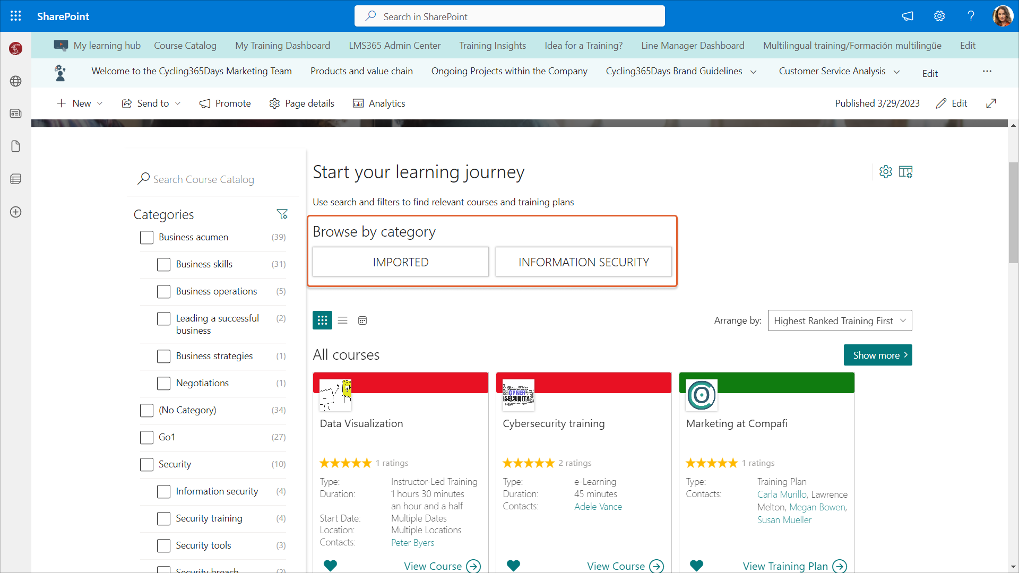
Task: Switch to list view layout
Action: coord(342,320)
